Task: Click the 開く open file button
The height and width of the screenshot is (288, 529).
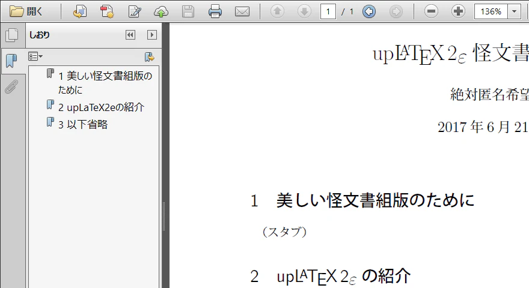Action: tap(26, 11)
